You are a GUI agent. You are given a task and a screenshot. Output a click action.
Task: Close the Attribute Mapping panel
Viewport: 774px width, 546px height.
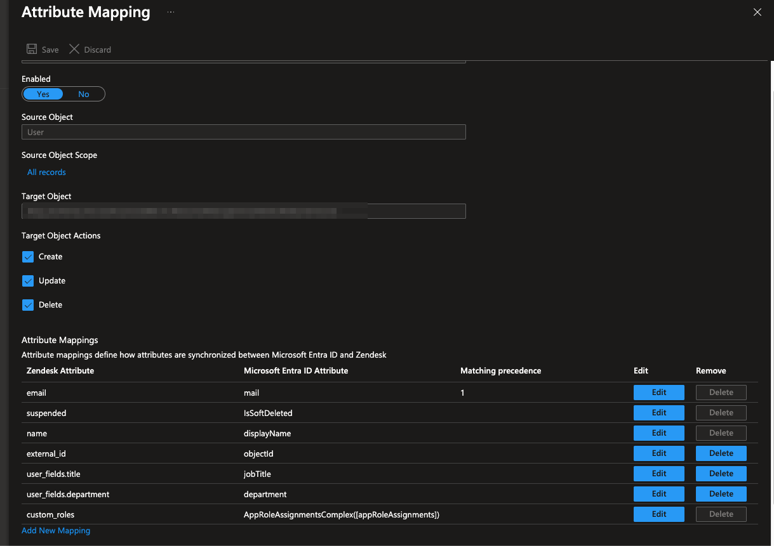[757, 12]
